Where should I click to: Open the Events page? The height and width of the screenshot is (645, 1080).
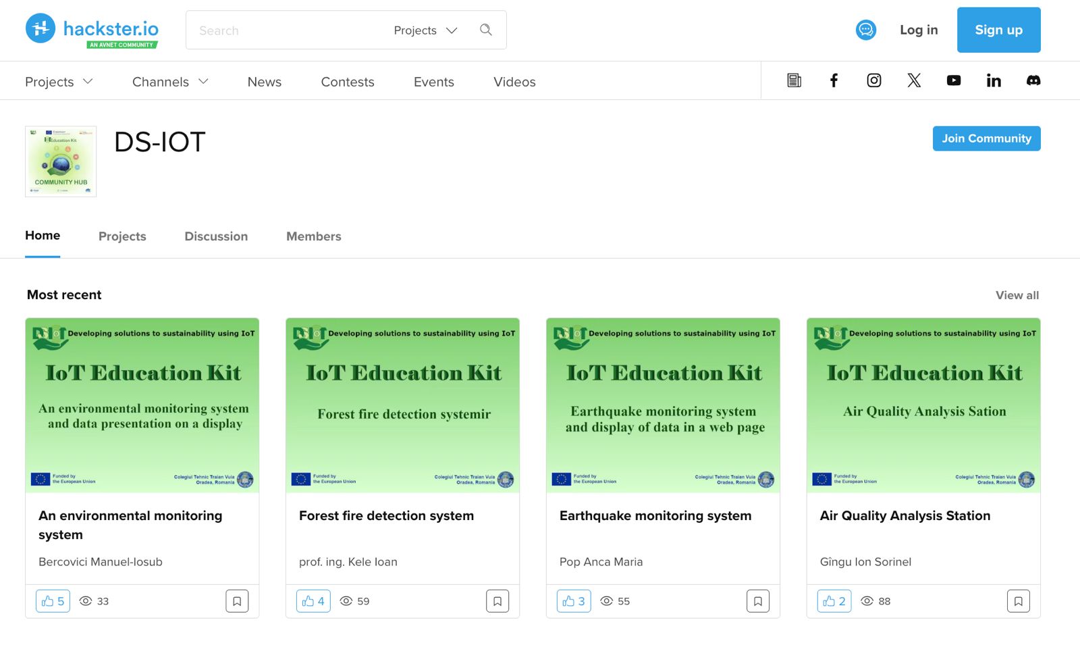point(434,82)
